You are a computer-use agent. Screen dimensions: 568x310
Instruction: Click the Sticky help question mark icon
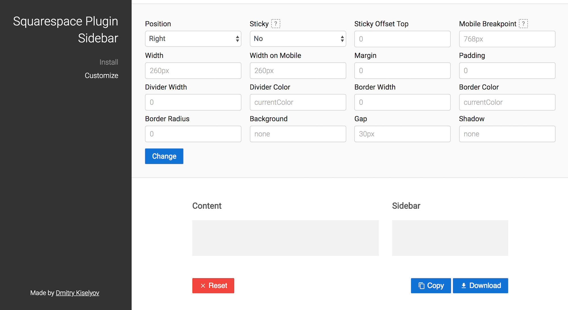click(x=275, y=24)
